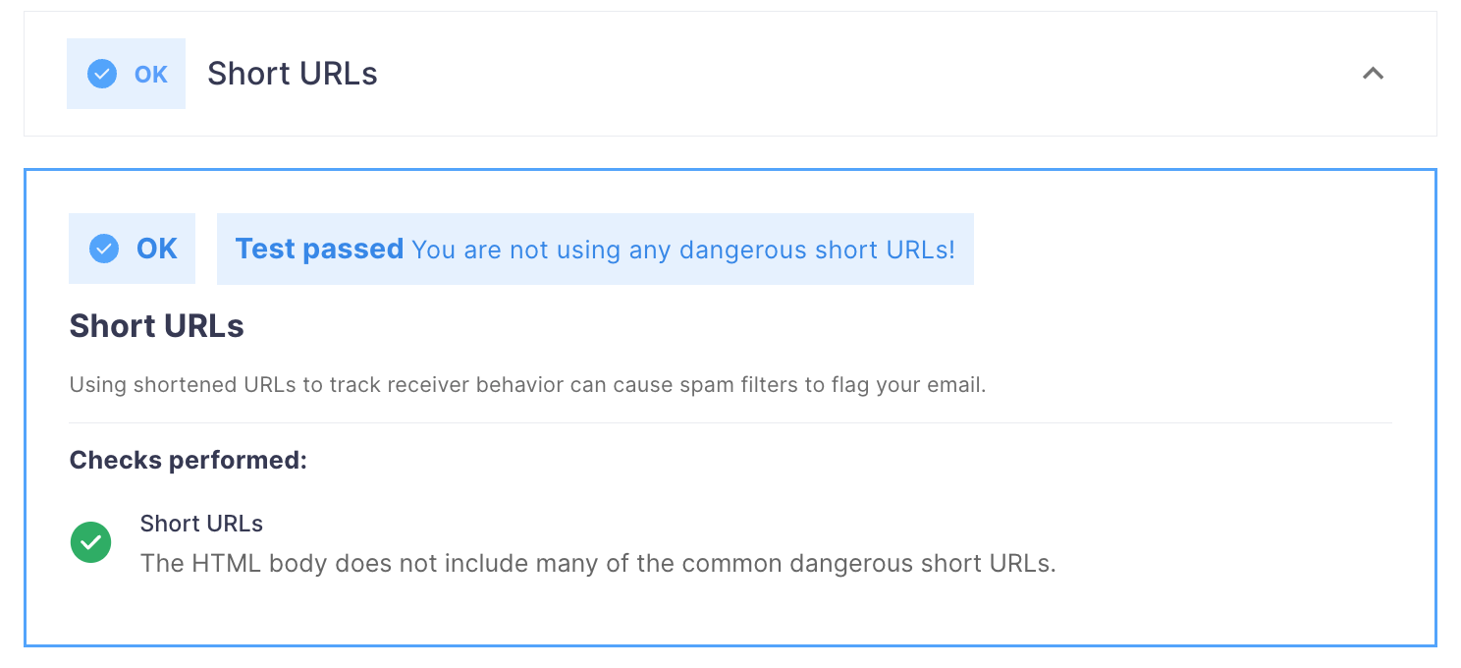The height and width of the screenshot is (668, 1461).
Task: Select the Short URLs accordion header title
Action: (x=293, y=74)
